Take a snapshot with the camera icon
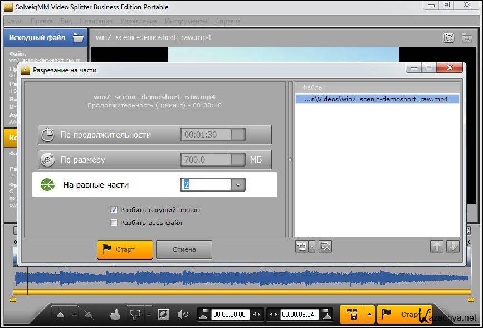This screenshot has width=483, height=328. [x=449, y=38]
